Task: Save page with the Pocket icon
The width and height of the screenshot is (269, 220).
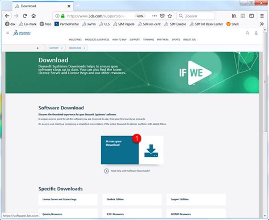Action: (x=162, y=16)
